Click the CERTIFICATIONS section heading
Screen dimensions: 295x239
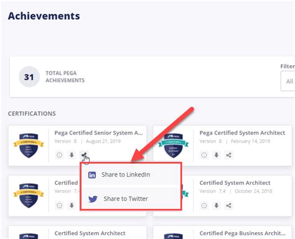(x=32, y=113)
